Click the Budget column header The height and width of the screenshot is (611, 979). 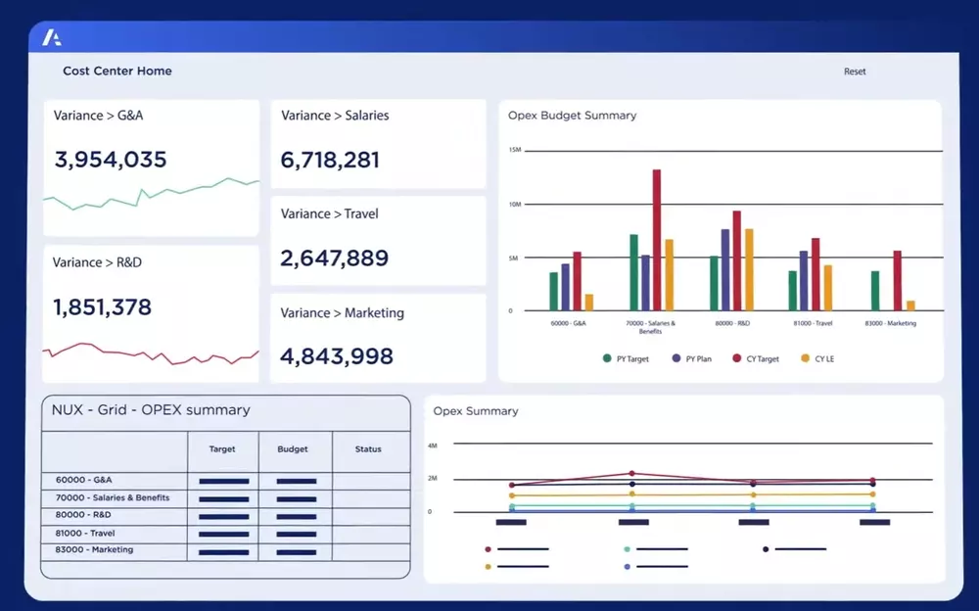(292, 449)
